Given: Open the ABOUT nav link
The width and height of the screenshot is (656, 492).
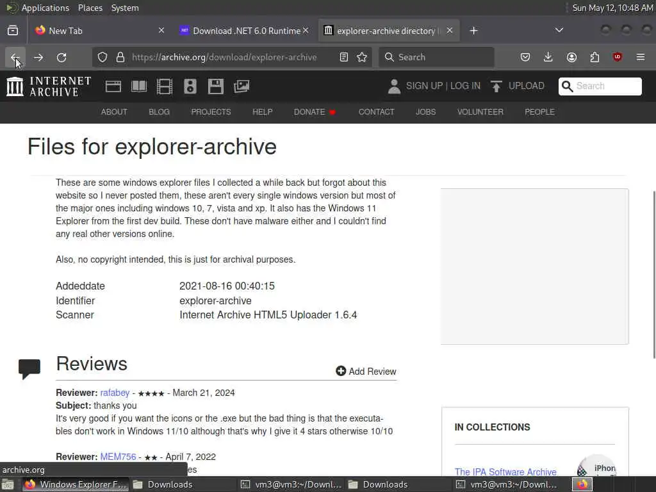Looking at the screenshot, I should (114, 112).
